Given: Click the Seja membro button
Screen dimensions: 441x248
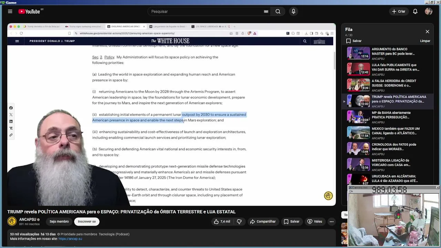Looking at the screenshot, I should (59, 221).
